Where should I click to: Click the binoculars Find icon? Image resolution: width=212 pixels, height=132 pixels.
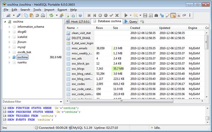tap(156, 16)
